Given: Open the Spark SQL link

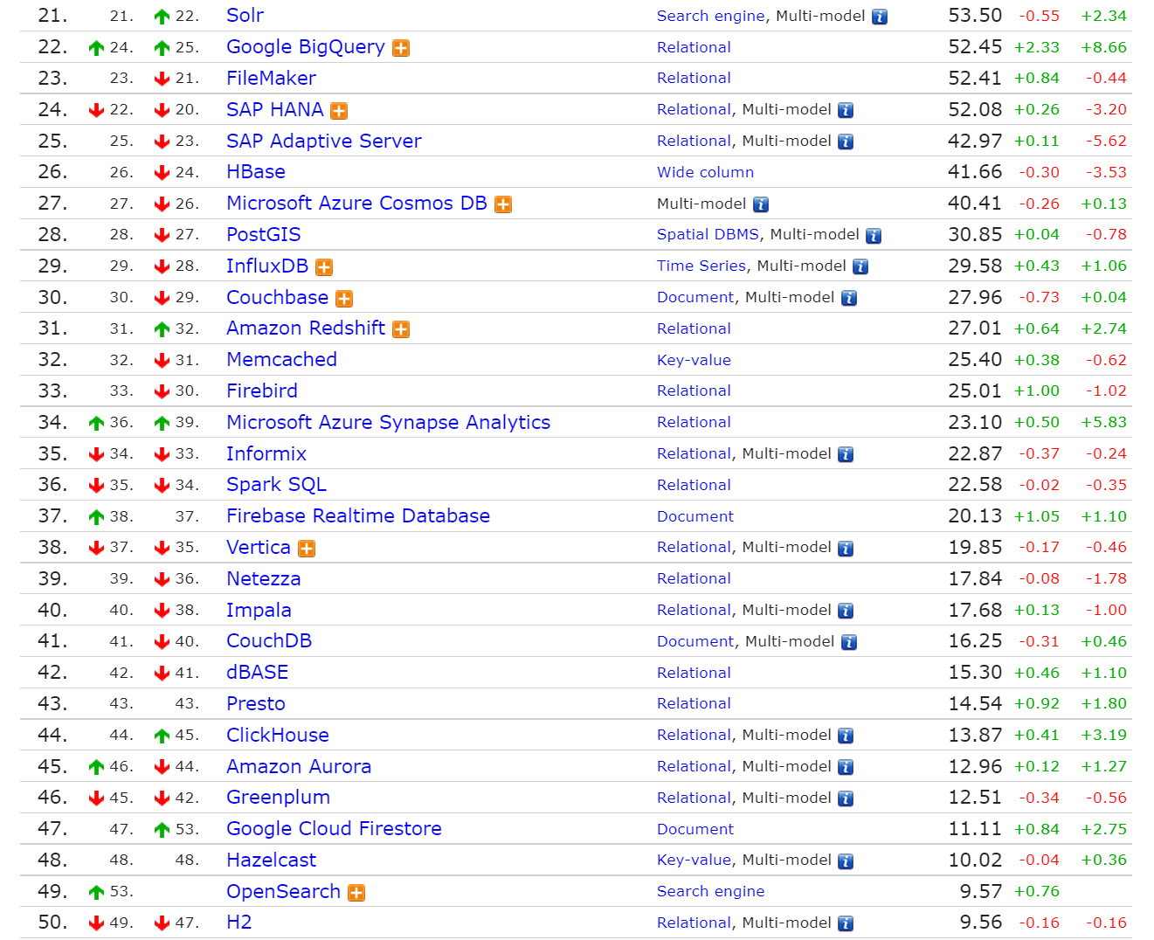Looking at the screenshot, I should 276,485.
